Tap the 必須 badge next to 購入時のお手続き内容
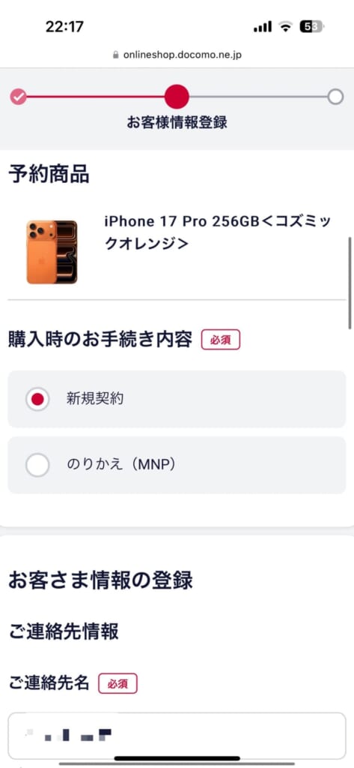Viewport: 354px width, 768px height. point(221,340)
